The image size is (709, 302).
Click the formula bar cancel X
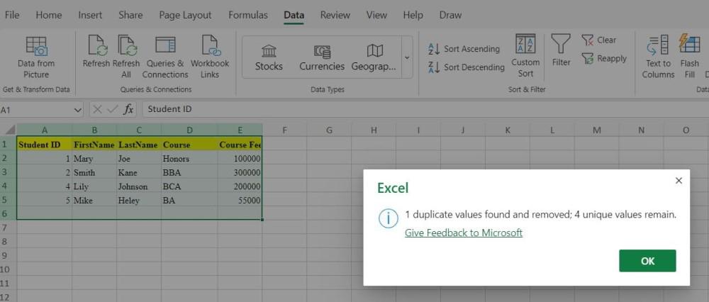pyautogui.click(x=96, y=109)
